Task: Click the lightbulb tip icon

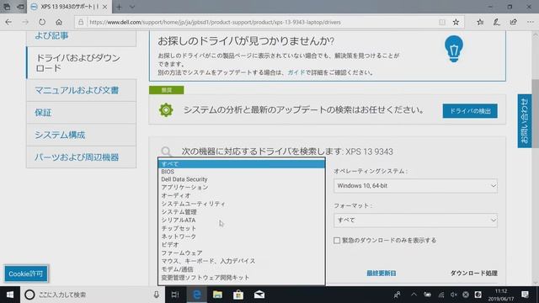Action: pos(454,49)
